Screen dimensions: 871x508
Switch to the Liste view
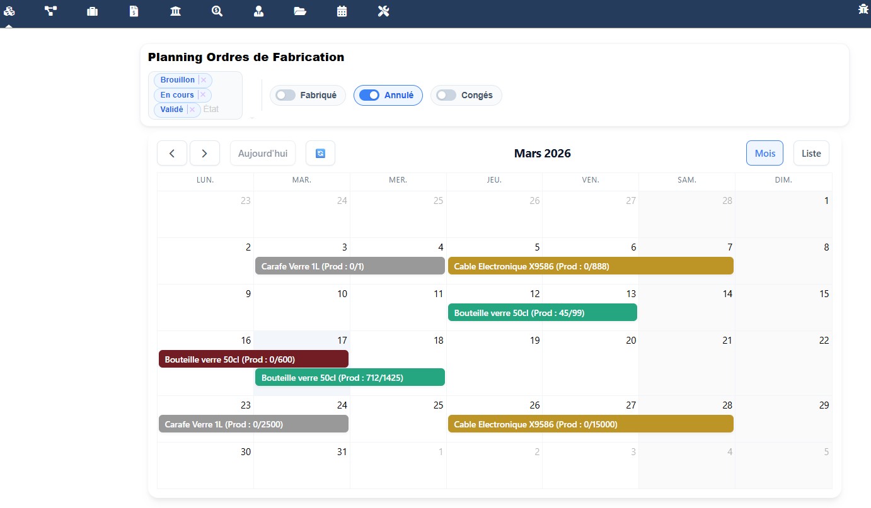[x=810, y=153]
